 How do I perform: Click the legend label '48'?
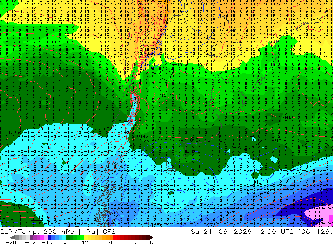click(x=151, y=242)
